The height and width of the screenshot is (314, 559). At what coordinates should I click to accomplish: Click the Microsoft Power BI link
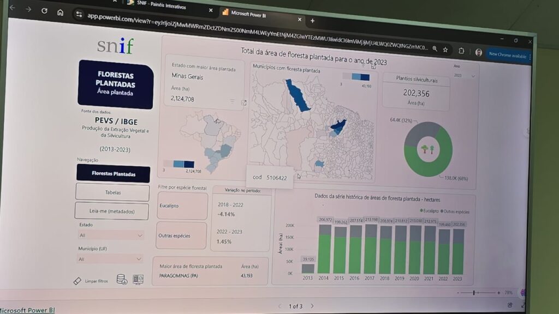(x=27, y=310)
